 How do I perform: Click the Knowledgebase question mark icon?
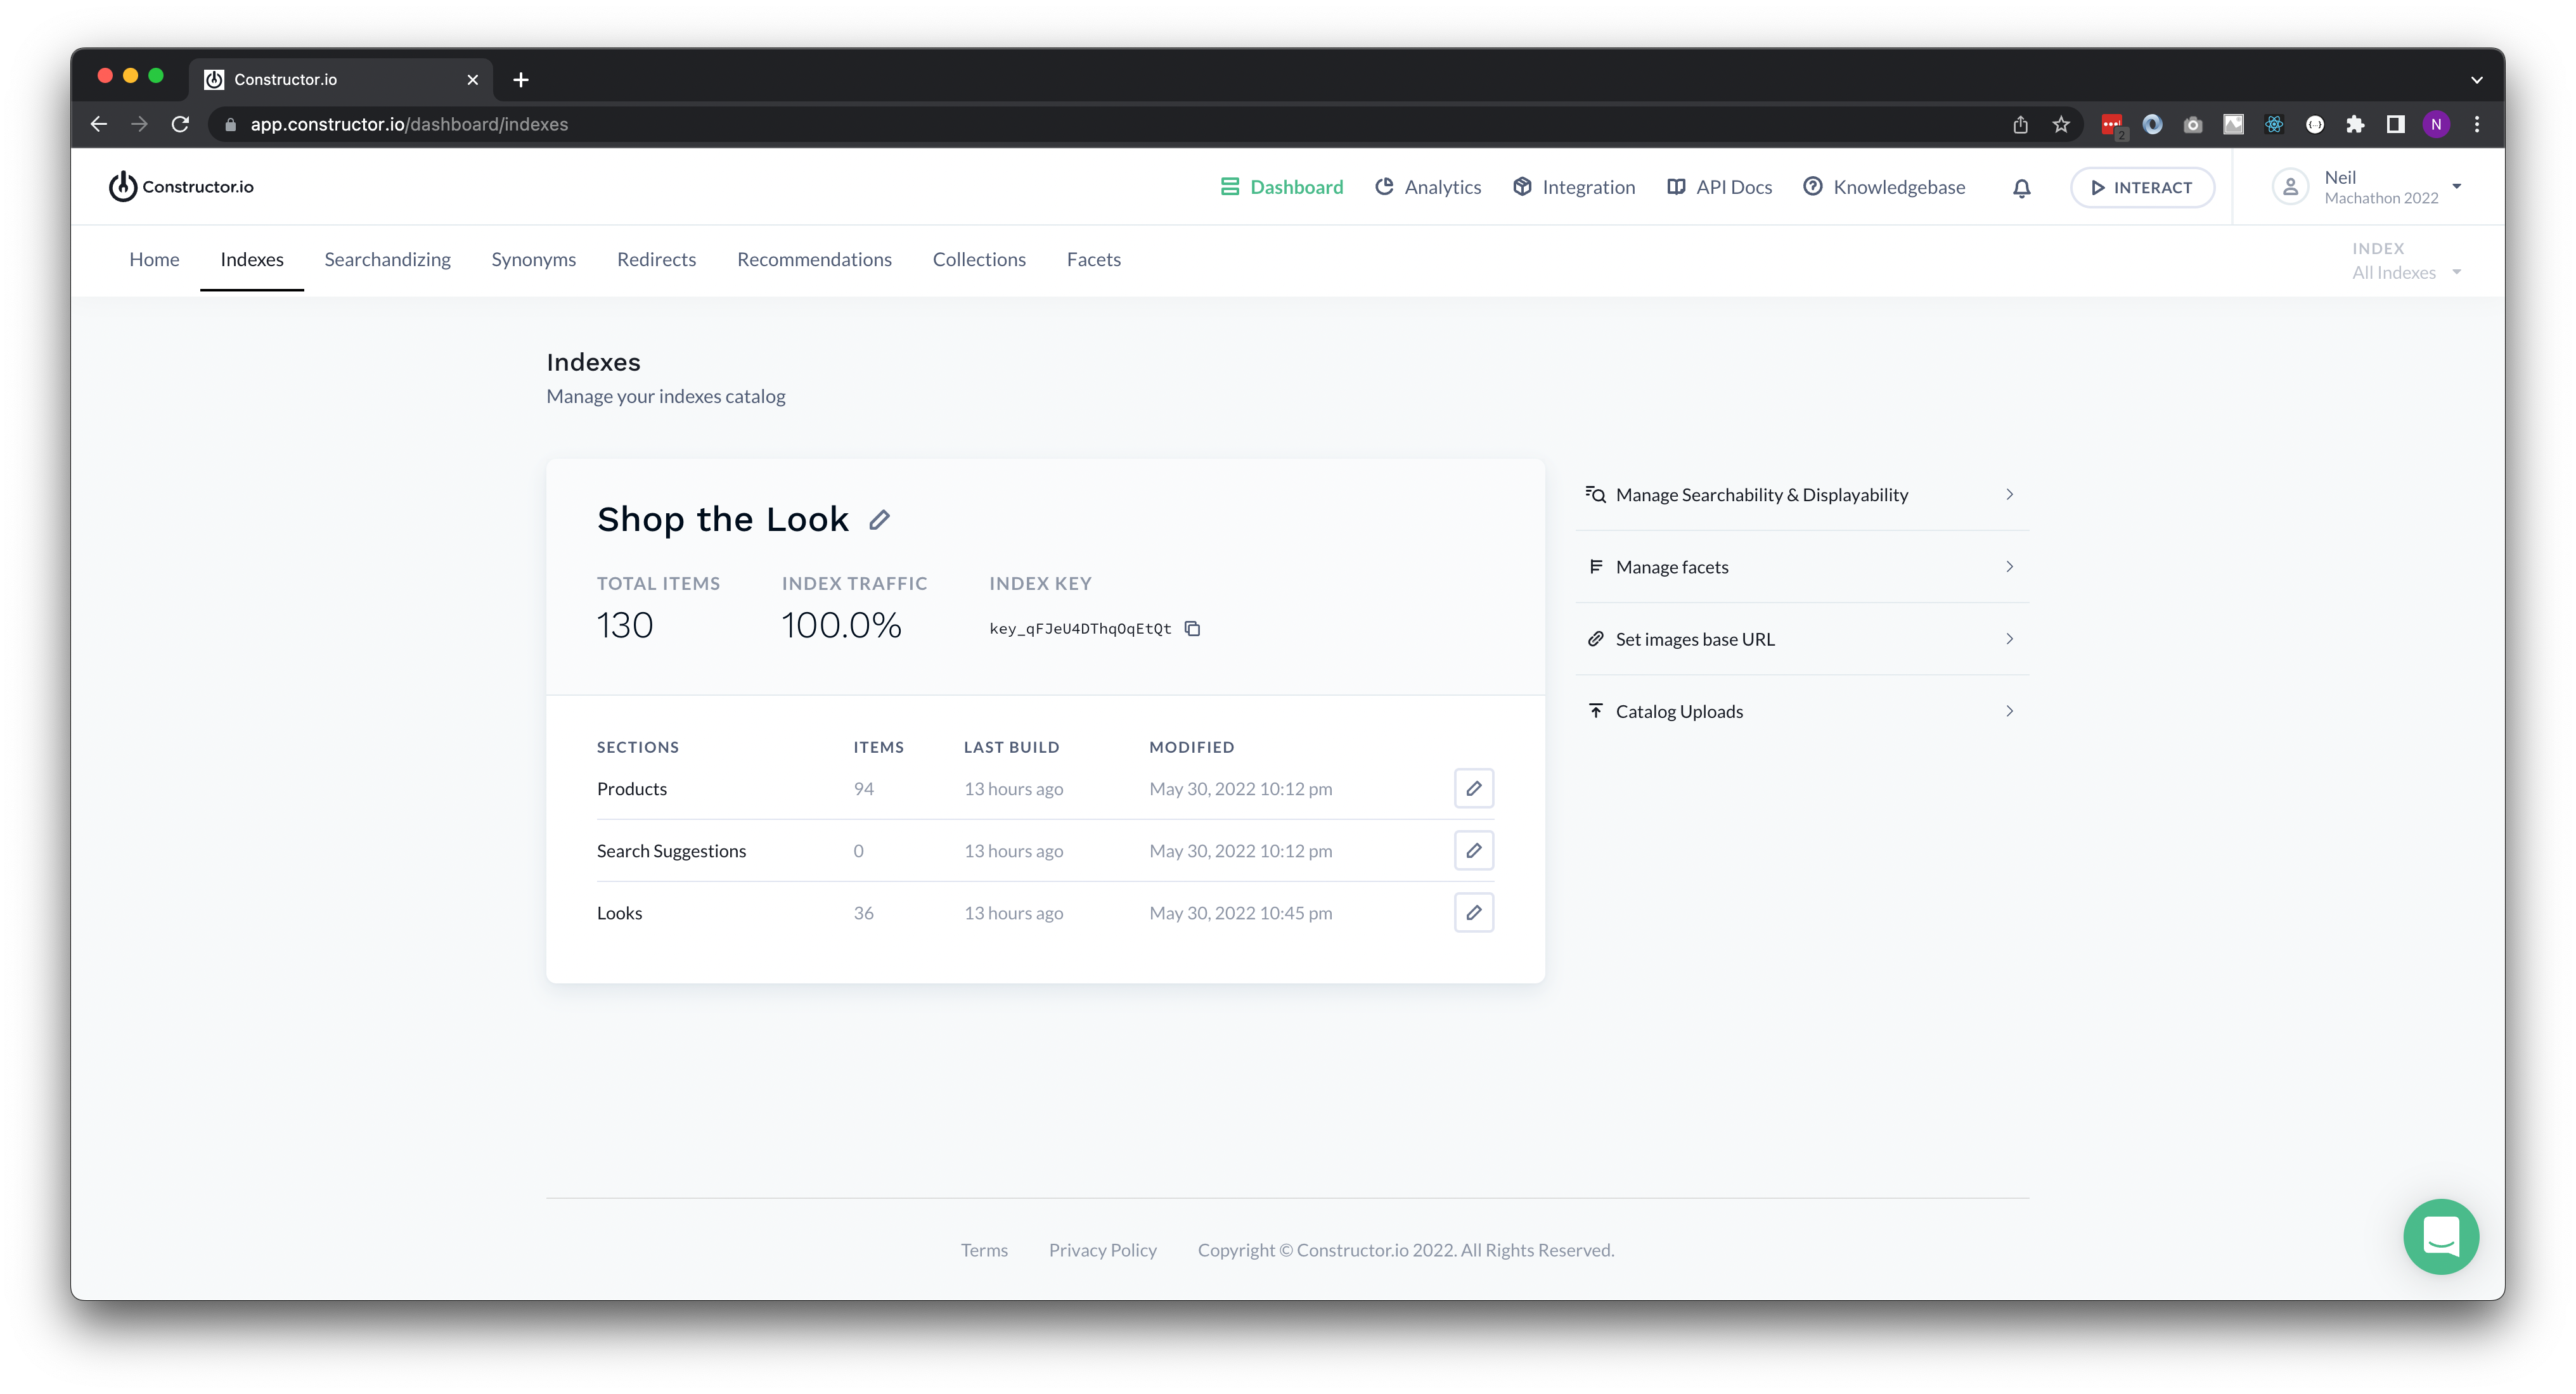click(x=1812, y=186)
